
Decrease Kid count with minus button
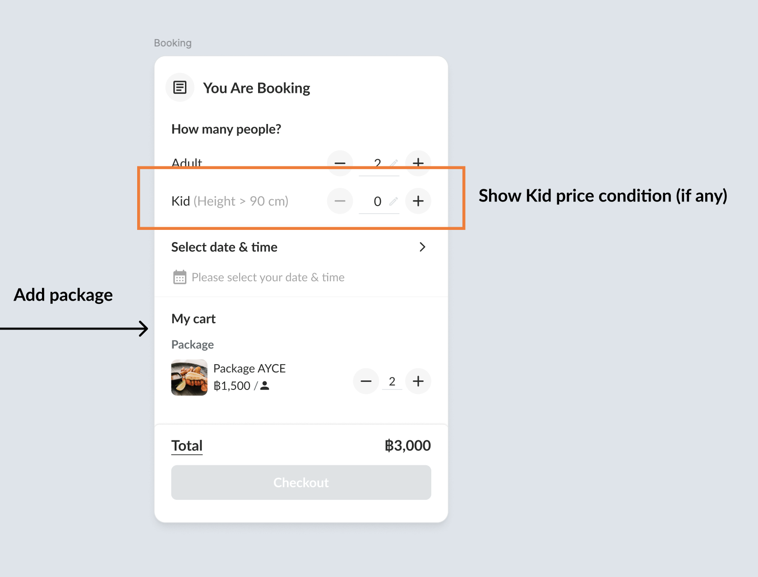tap(340, 201)
